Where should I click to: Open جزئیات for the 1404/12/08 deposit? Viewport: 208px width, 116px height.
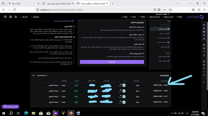63,97
